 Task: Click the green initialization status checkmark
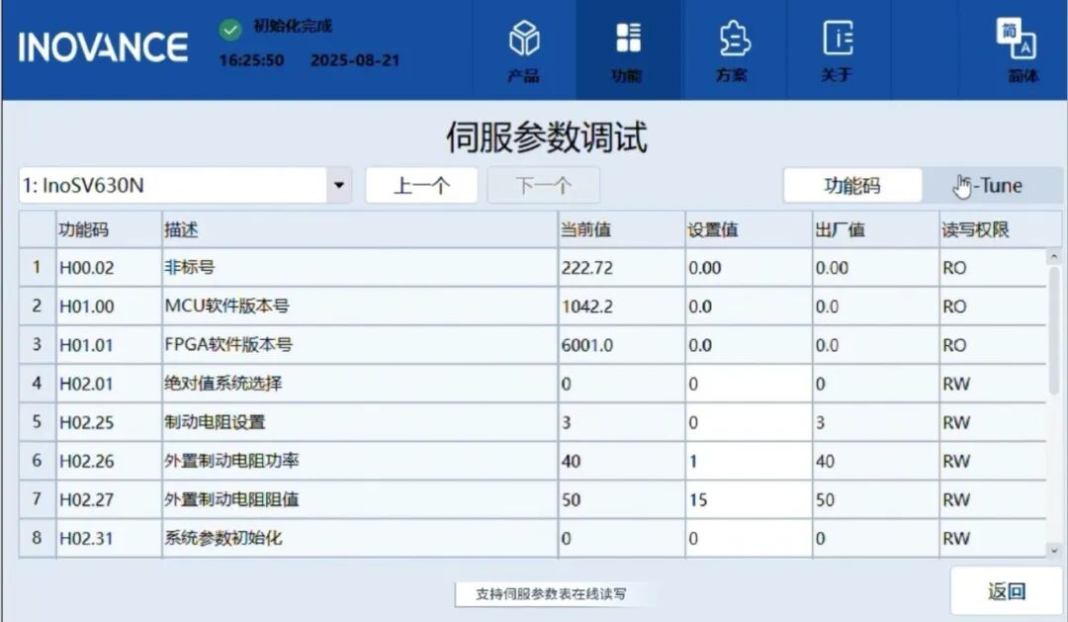[x=230, y=30]
